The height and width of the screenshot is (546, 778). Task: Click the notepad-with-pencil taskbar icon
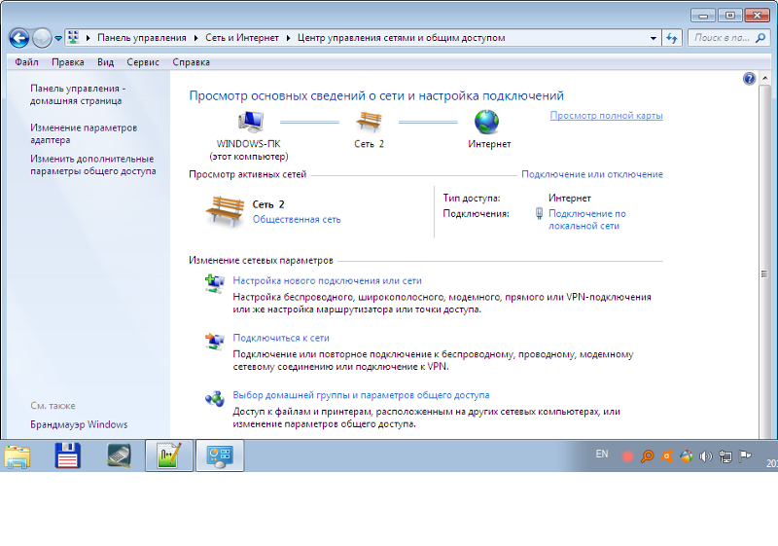click(169, 455)
